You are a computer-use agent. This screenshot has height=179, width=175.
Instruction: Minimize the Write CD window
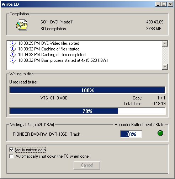158,4
